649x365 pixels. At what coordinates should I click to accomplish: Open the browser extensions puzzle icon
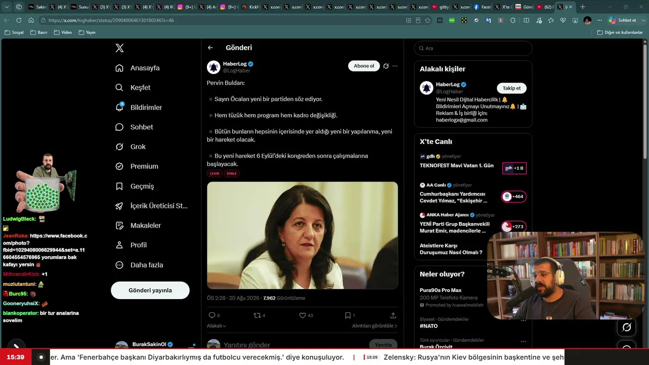[x=513, y=20]
